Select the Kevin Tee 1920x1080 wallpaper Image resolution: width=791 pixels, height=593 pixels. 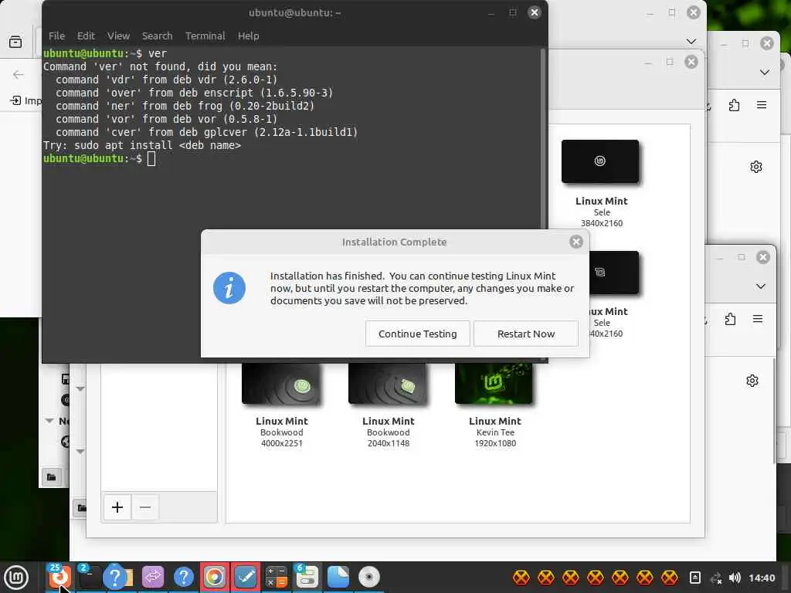494,383
